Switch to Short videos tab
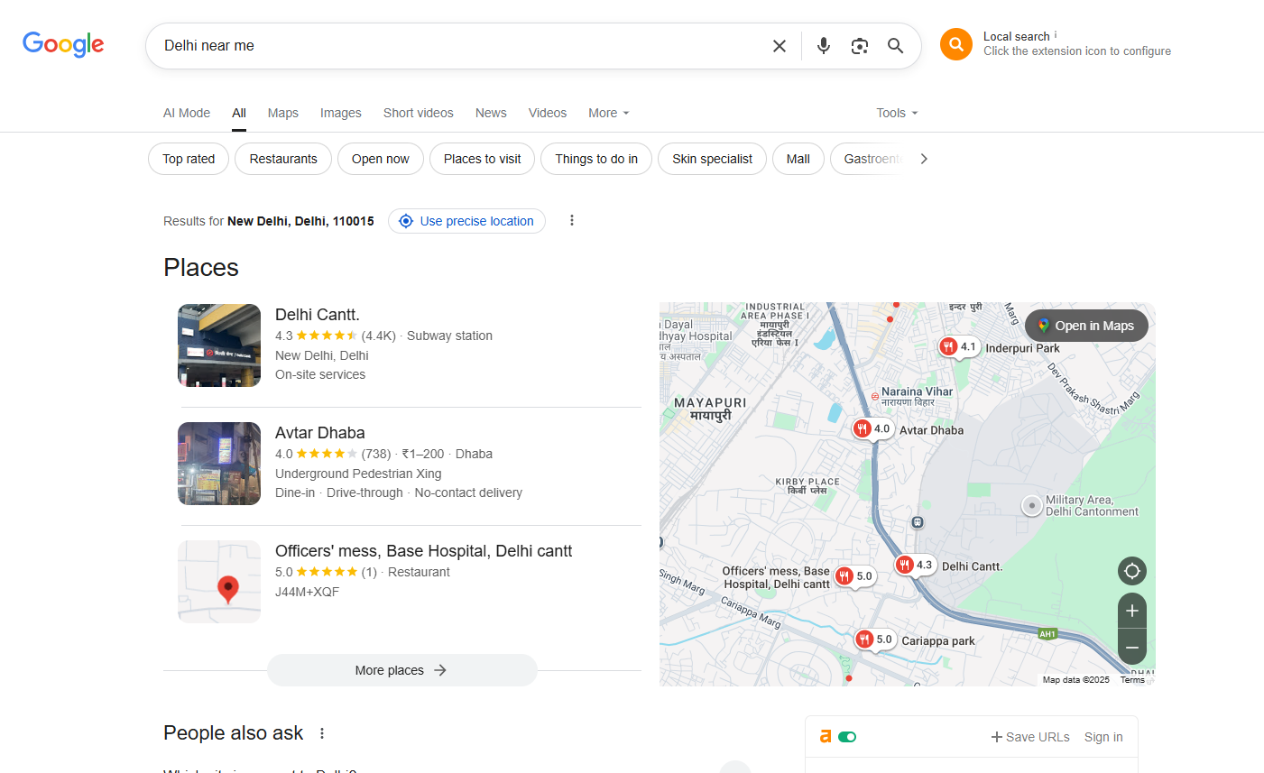 tap(419, 113)
